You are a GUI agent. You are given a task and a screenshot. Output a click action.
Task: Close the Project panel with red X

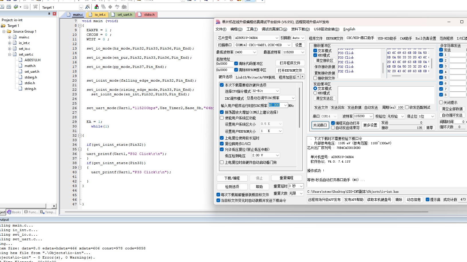[54, 14]
